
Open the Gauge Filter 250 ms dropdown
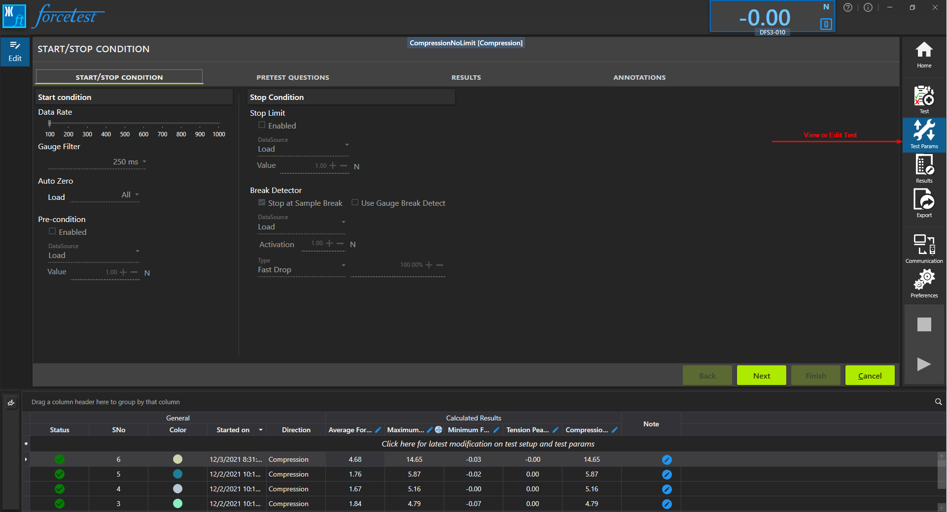[x=145, y=161]
